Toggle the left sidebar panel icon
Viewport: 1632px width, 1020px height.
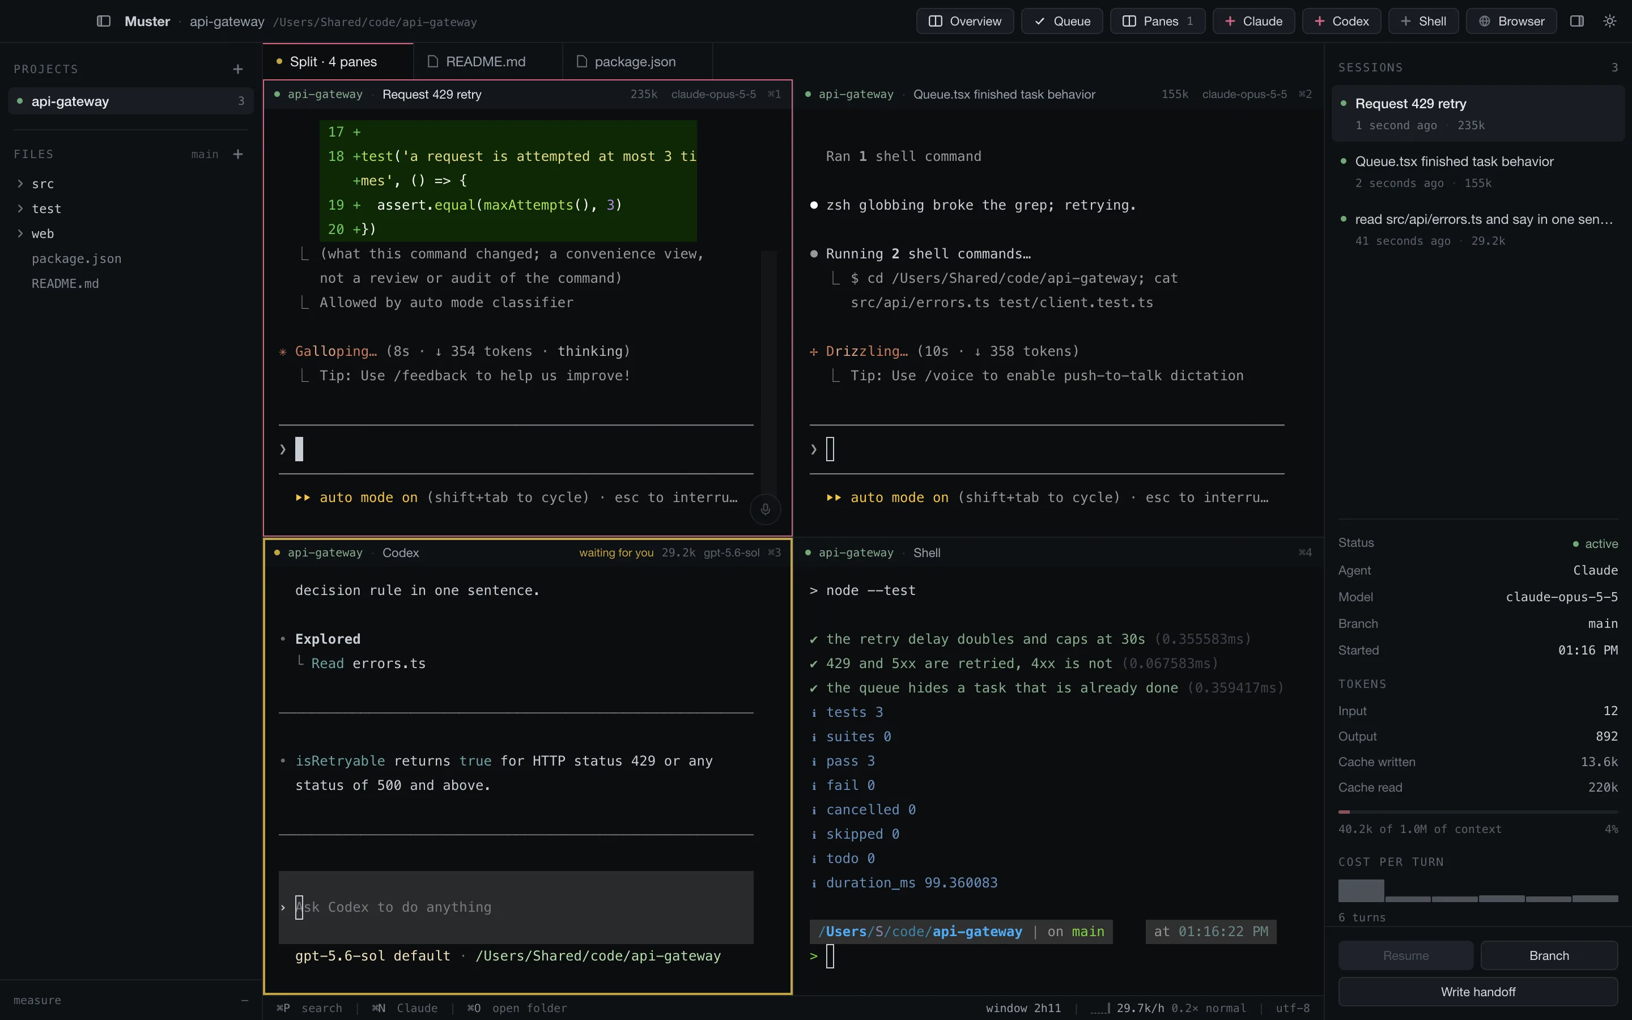(103, 21)
